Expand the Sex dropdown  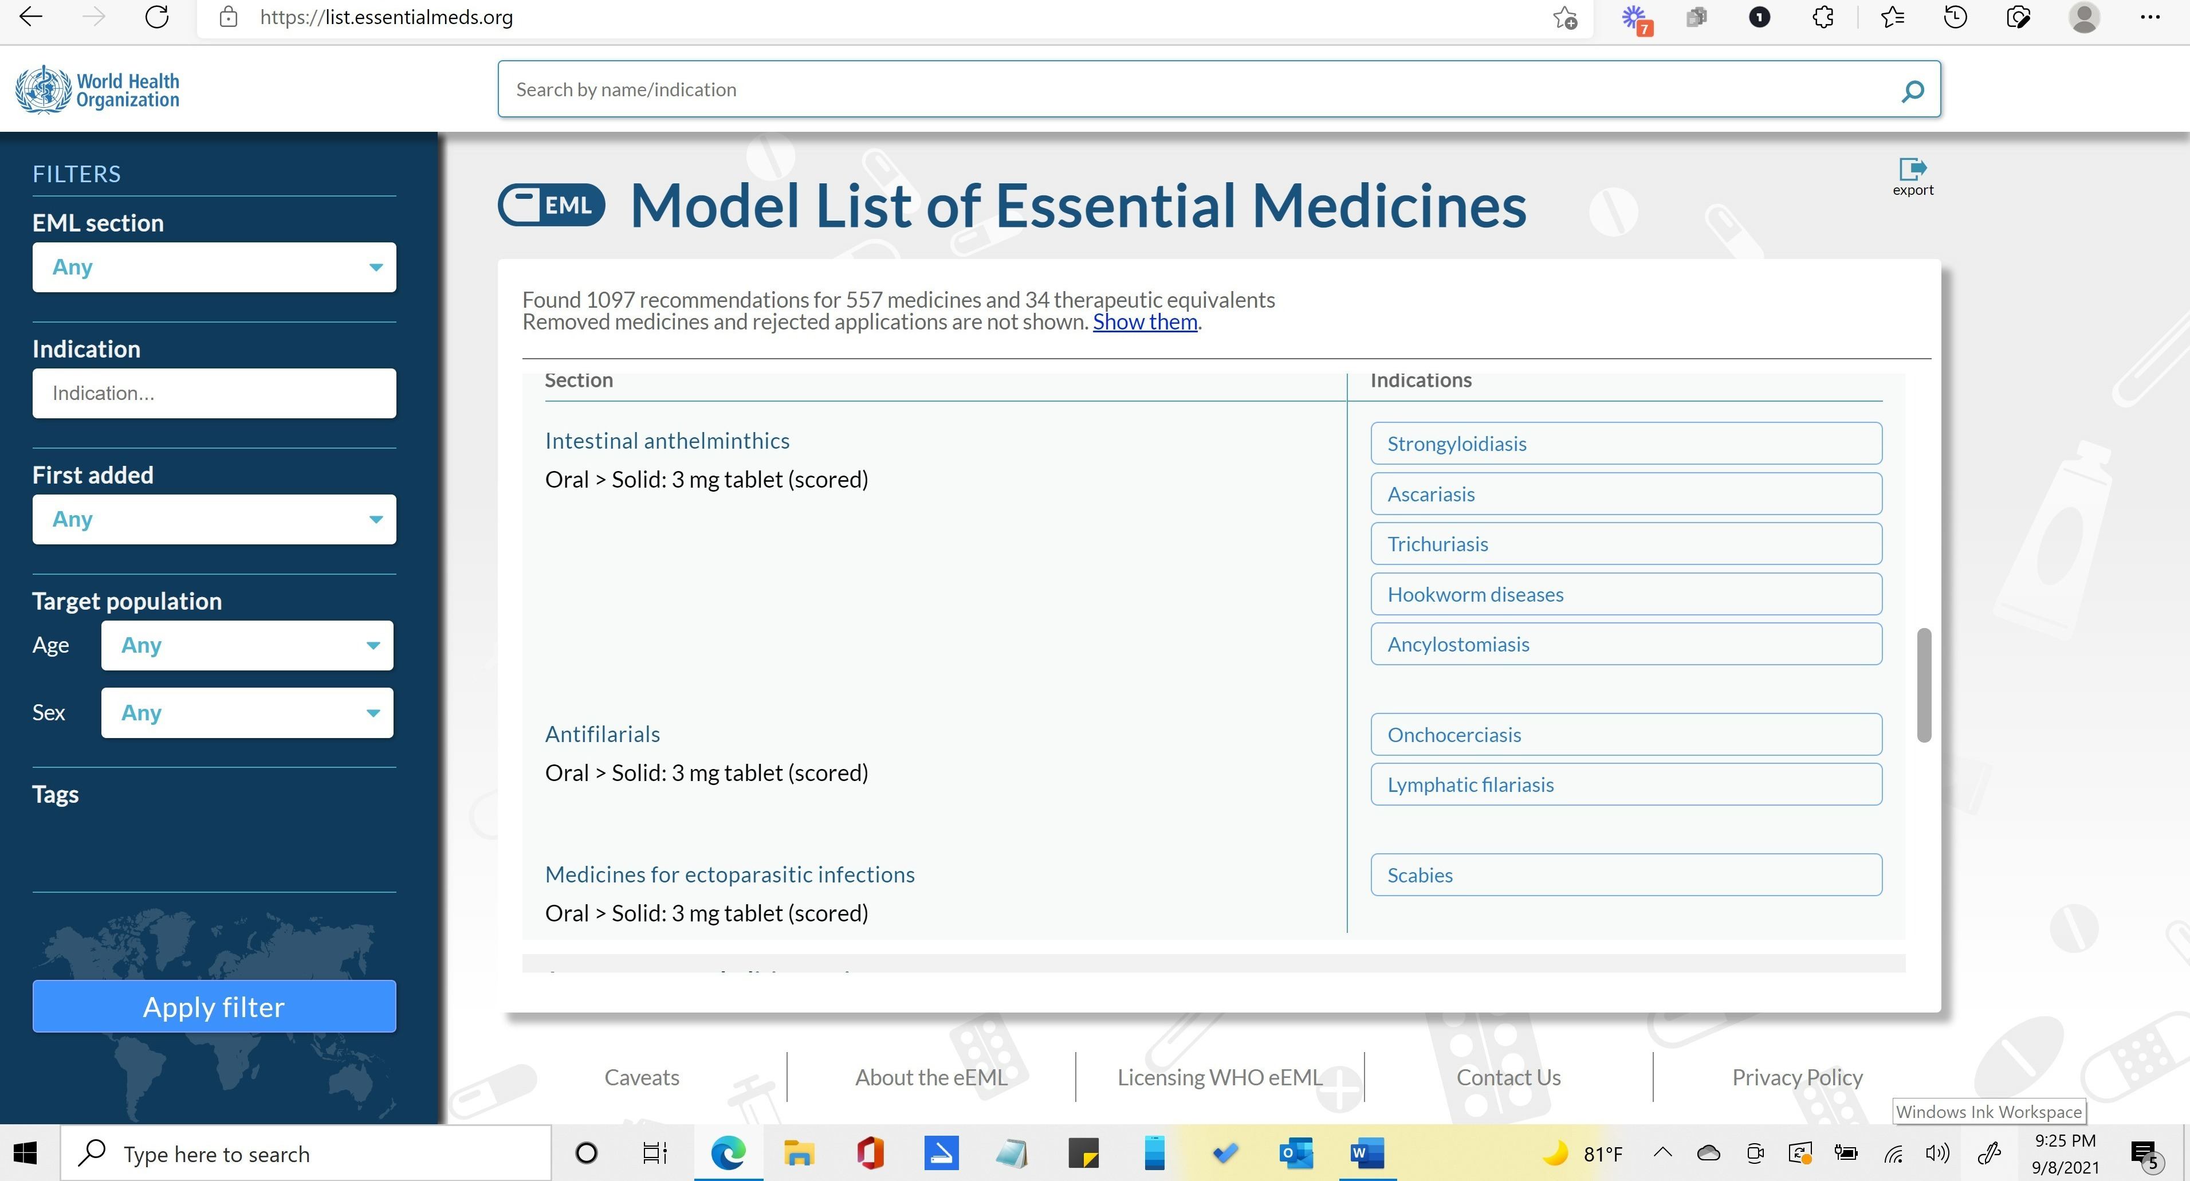point(246,712)
